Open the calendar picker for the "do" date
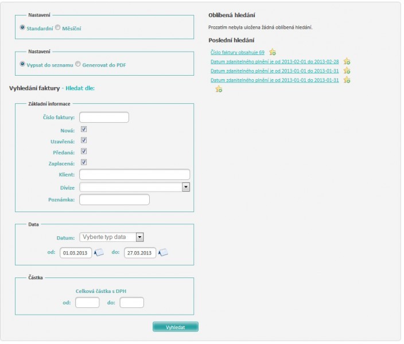Viewport: 404px width, 344px height. pyautogui.click(x=163, y=252)
